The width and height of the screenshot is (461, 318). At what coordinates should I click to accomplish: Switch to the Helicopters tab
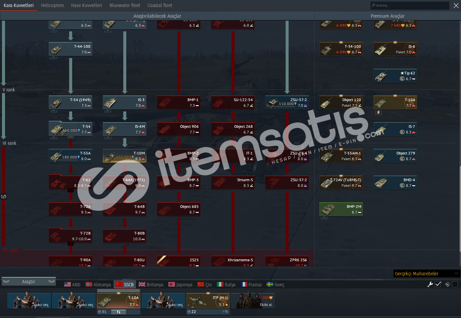pyautogui.click(x=52, y=5)
